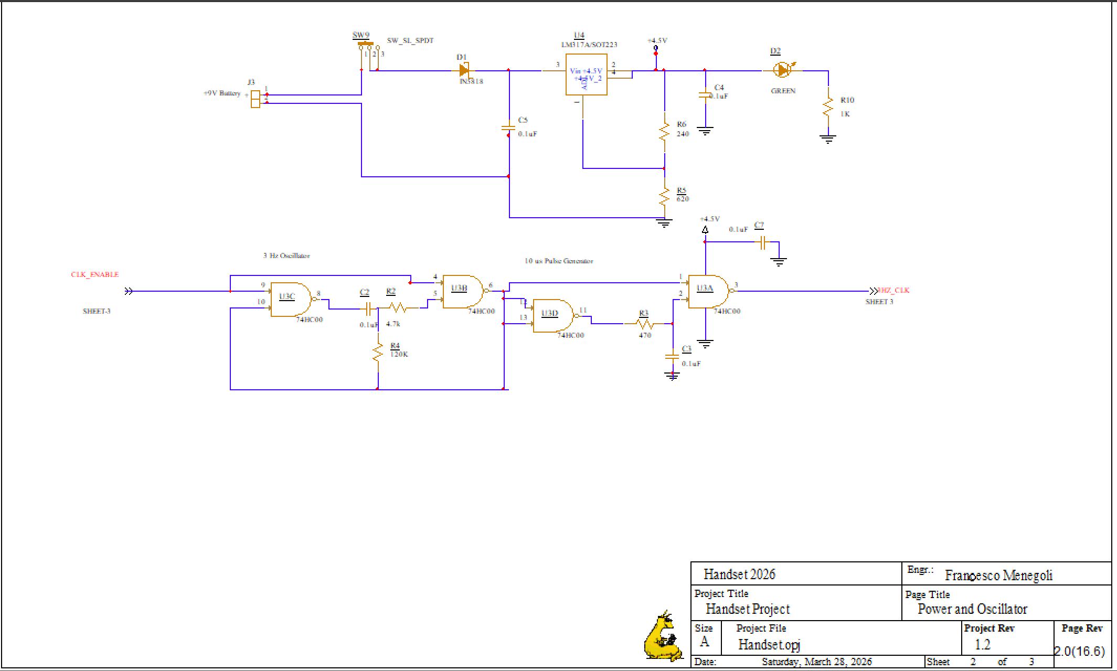Screen dimensions: 1117x671
Task: Click the D1 1N5818 diode symbol
Action: click(x=464, y=70)
